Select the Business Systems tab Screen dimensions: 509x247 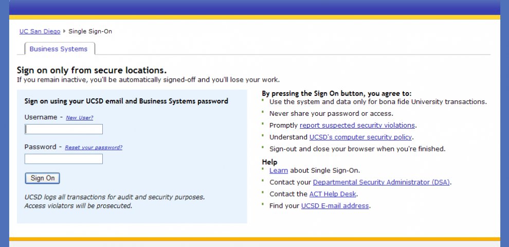(x=59, y=49)
